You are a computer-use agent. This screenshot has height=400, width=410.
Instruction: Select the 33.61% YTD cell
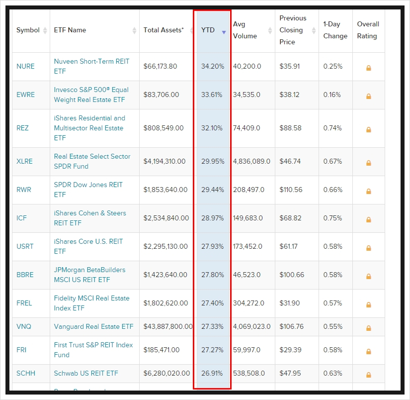pos(212,95)
